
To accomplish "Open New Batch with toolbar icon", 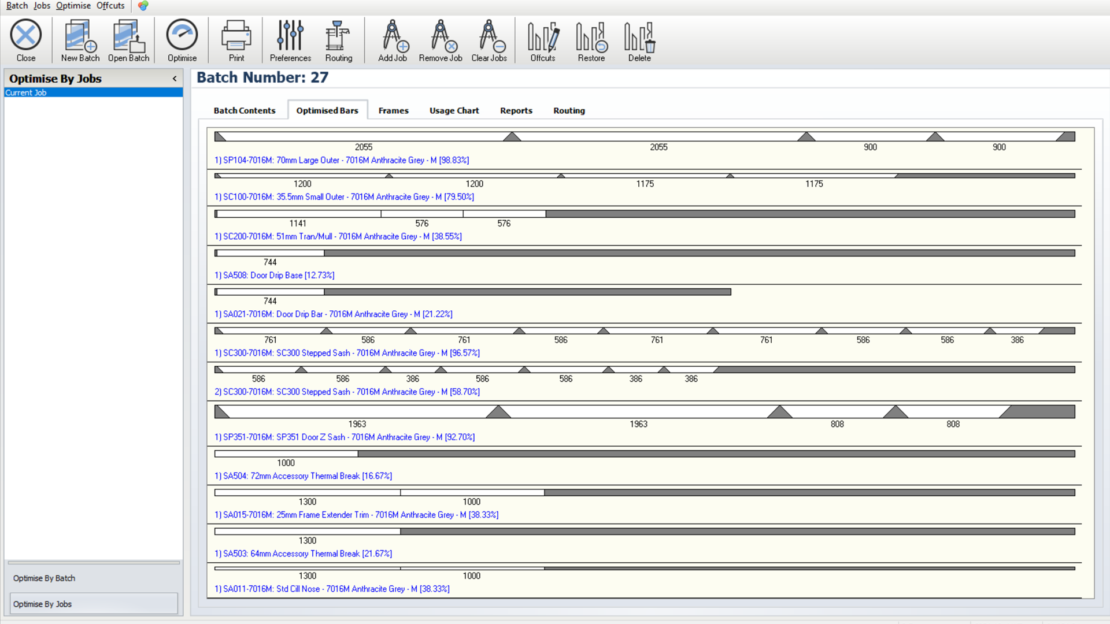I will pyautogui.click(x=79, y=40).
